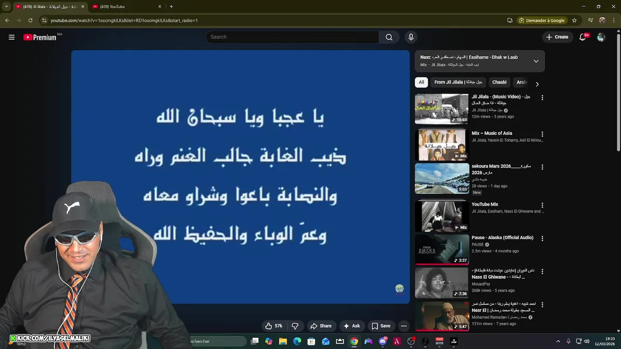
Task: Start voice search with microphone icon
Action: (x=411, y=37)
